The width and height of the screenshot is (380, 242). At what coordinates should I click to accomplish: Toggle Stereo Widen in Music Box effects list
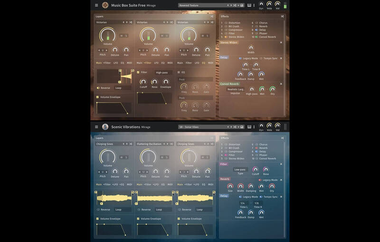pos(226,37)
